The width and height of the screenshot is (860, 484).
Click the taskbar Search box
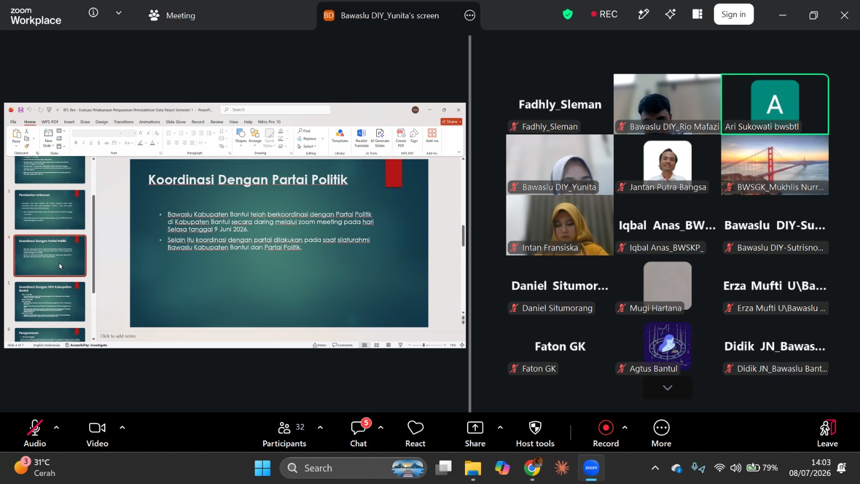(x=353, y=468)
